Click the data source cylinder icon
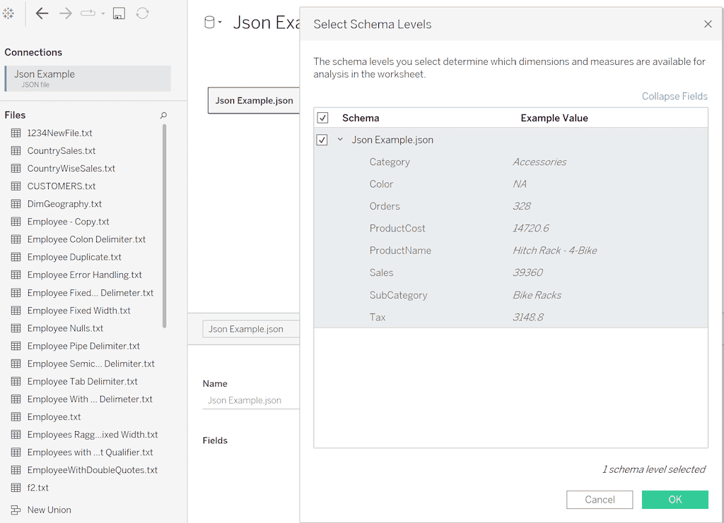Viewport: 724px width, 523px height. tap(208, 21)
